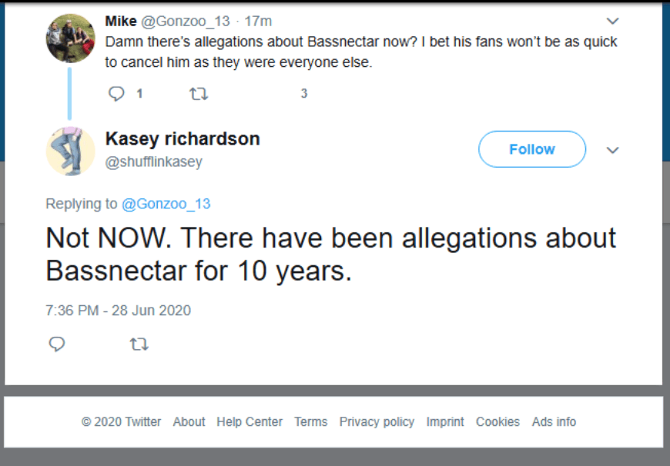Open Kasey richardson's avatar image
Image resolution: width=670 pixels, height=466 pixels.
pyautogui.click(x=70, y=151)
